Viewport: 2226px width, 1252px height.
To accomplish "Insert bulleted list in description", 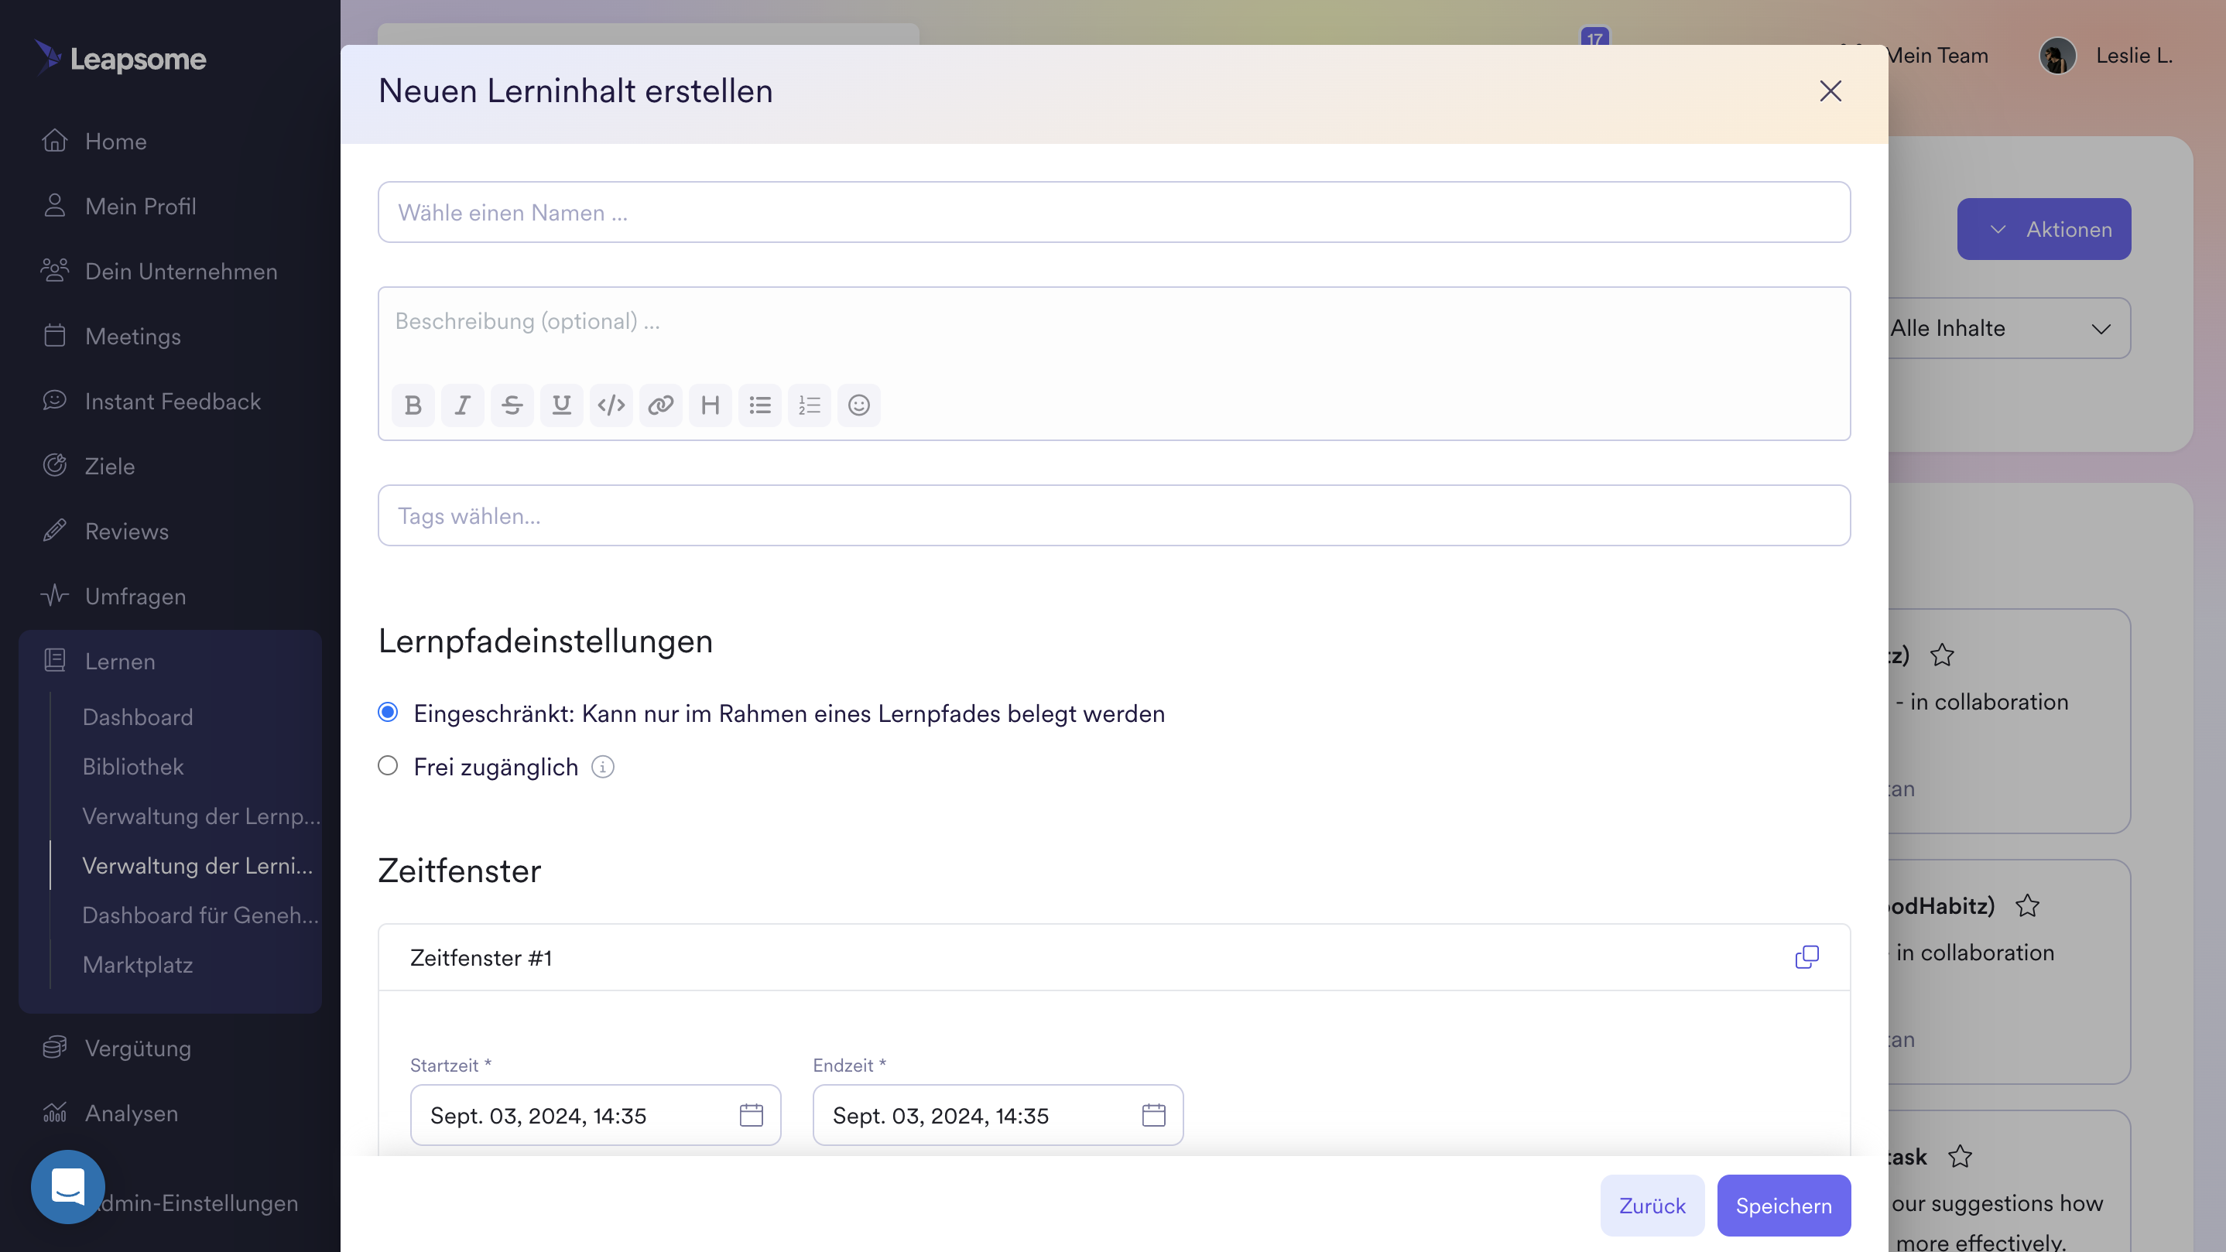I will point(759,405).
